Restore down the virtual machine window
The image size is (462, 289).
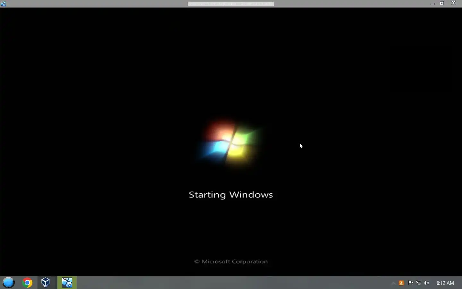[442, 3]
